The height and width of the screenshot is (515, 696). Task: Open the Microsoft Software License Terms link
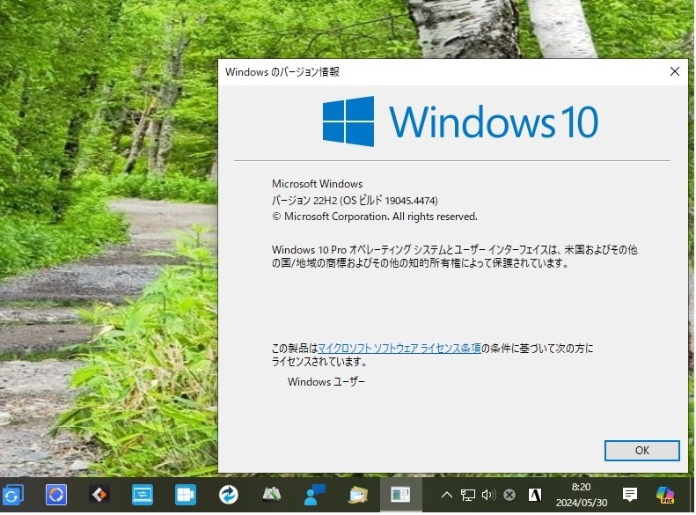tap(399, 348)
